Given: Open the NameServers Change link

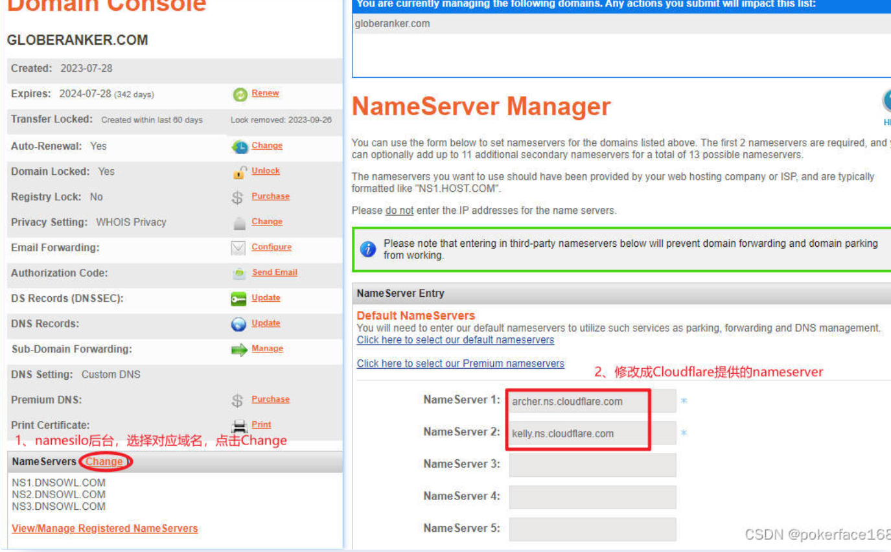Looking at the screenshot, I should pos(104,462).
